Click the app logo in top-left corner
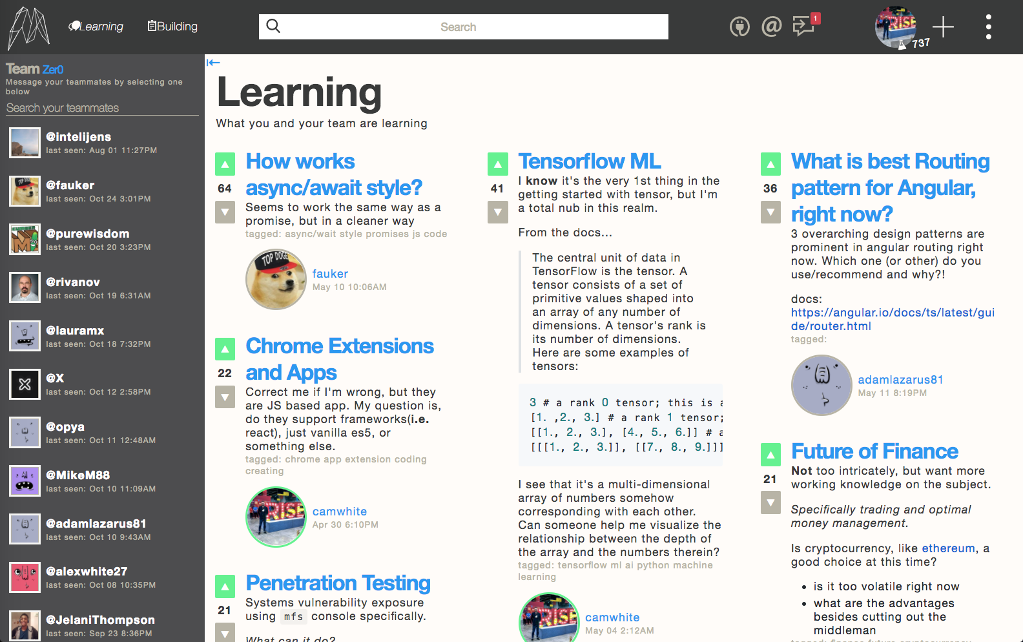Screen dimensions: 1023x642 (x=28, y=28)
